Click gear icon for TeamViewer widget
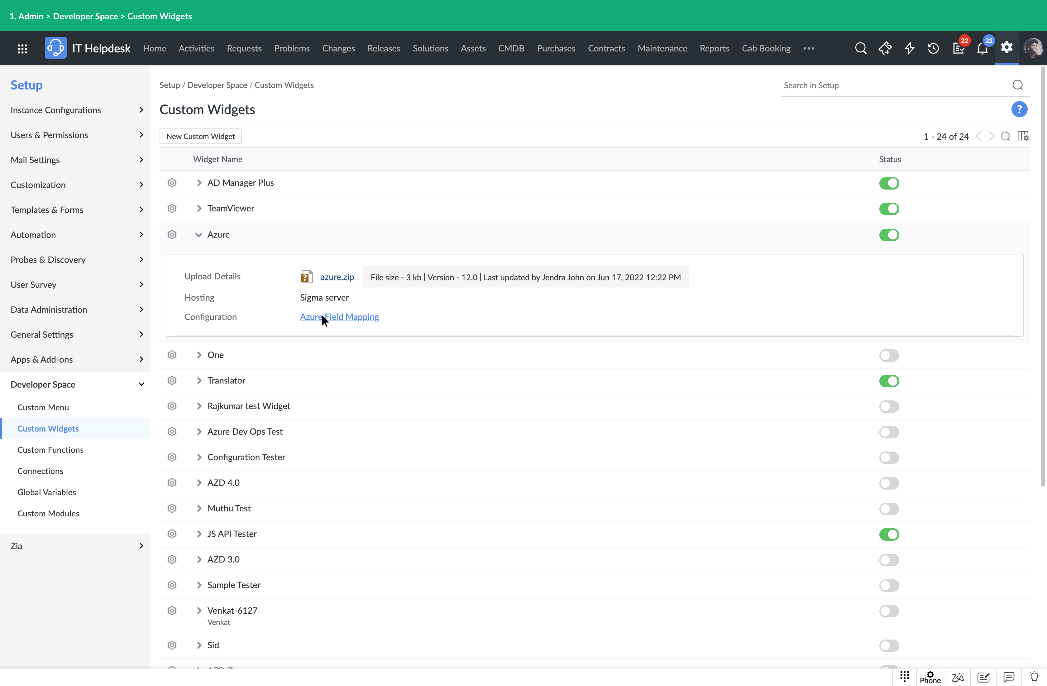 (172, 208)
